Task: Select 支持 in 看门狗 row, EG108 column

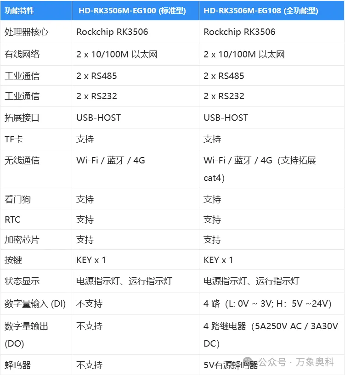Action: point(212,199)
